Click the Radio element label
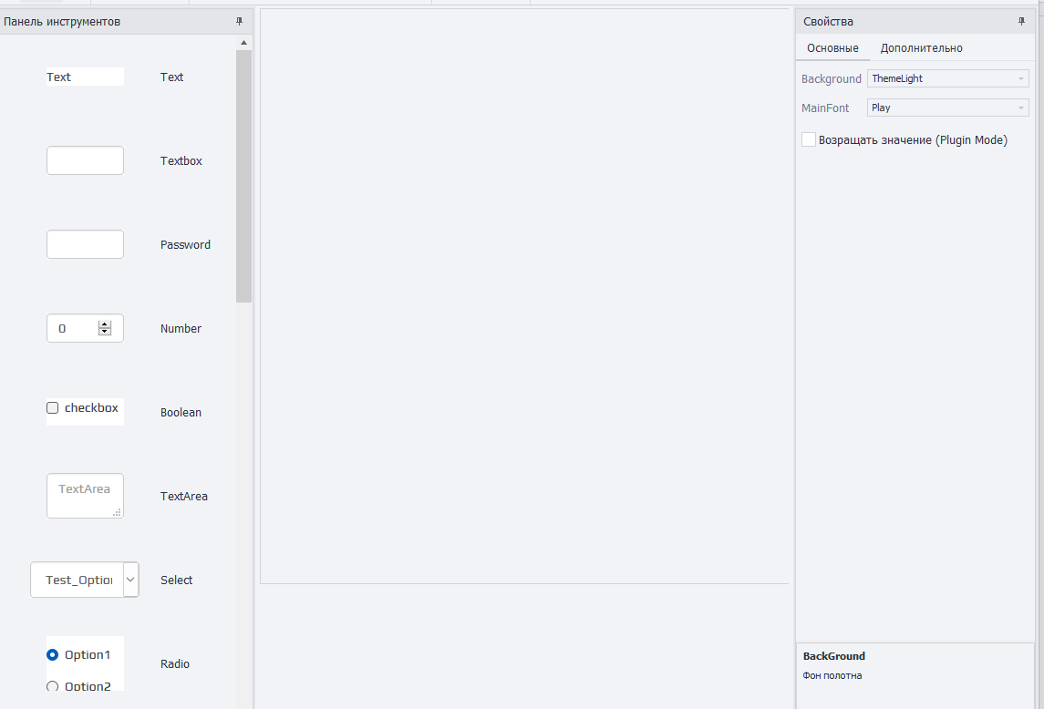This screenshot has width=1044, height=709. click(175, 663)
